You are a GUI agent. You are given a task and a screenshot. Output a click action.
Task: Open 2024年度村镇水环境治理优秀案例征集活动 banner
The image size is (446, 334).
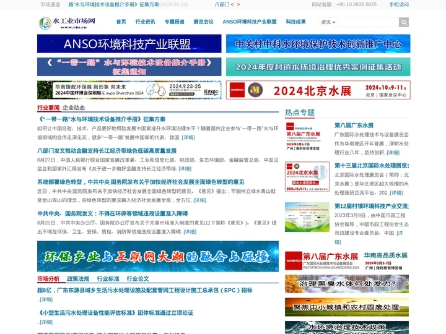(x=318, y=67)
